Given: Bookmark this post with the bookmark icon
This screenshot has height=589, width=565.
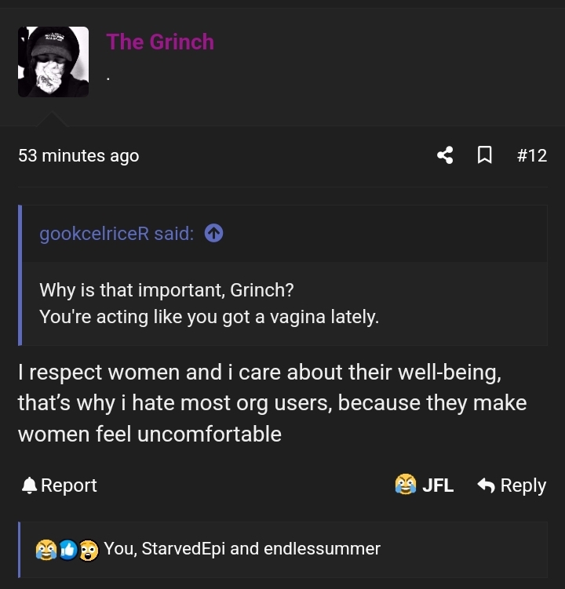Looking at the screenshot, I should pyautogui.click(x=485, y=155).
